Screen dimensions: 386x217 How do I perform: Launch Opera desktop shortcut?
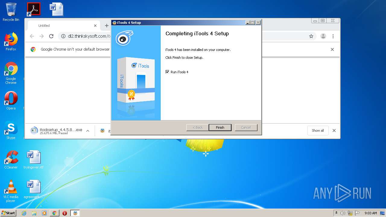click(11, 101)
